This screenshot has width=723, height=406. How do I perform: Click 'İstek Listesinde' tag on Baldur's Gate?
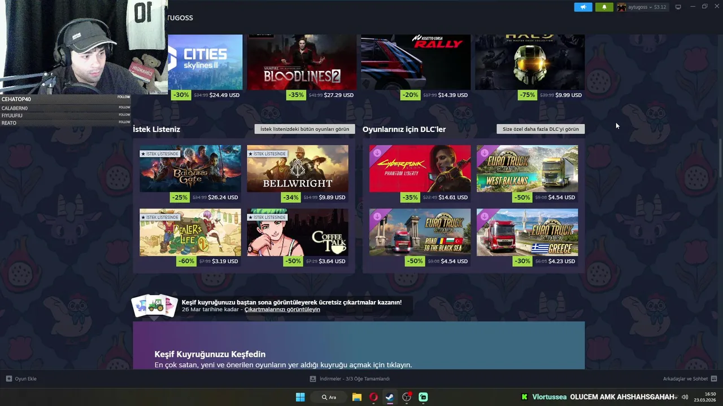[160, 154]
